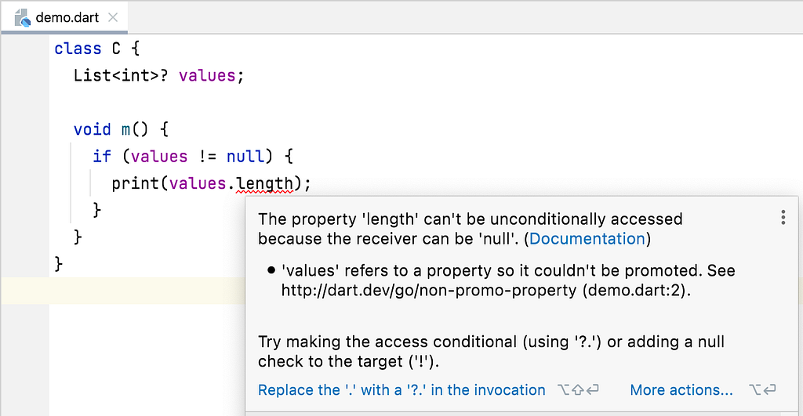Screen dimensions: 803x416
Task: Place cursor on the 'class' keyword
Action: pos(78,49)
